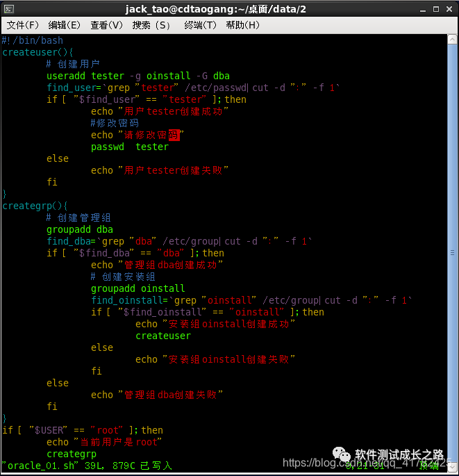Open the 查看(V) menu

(x=106, y=25)
